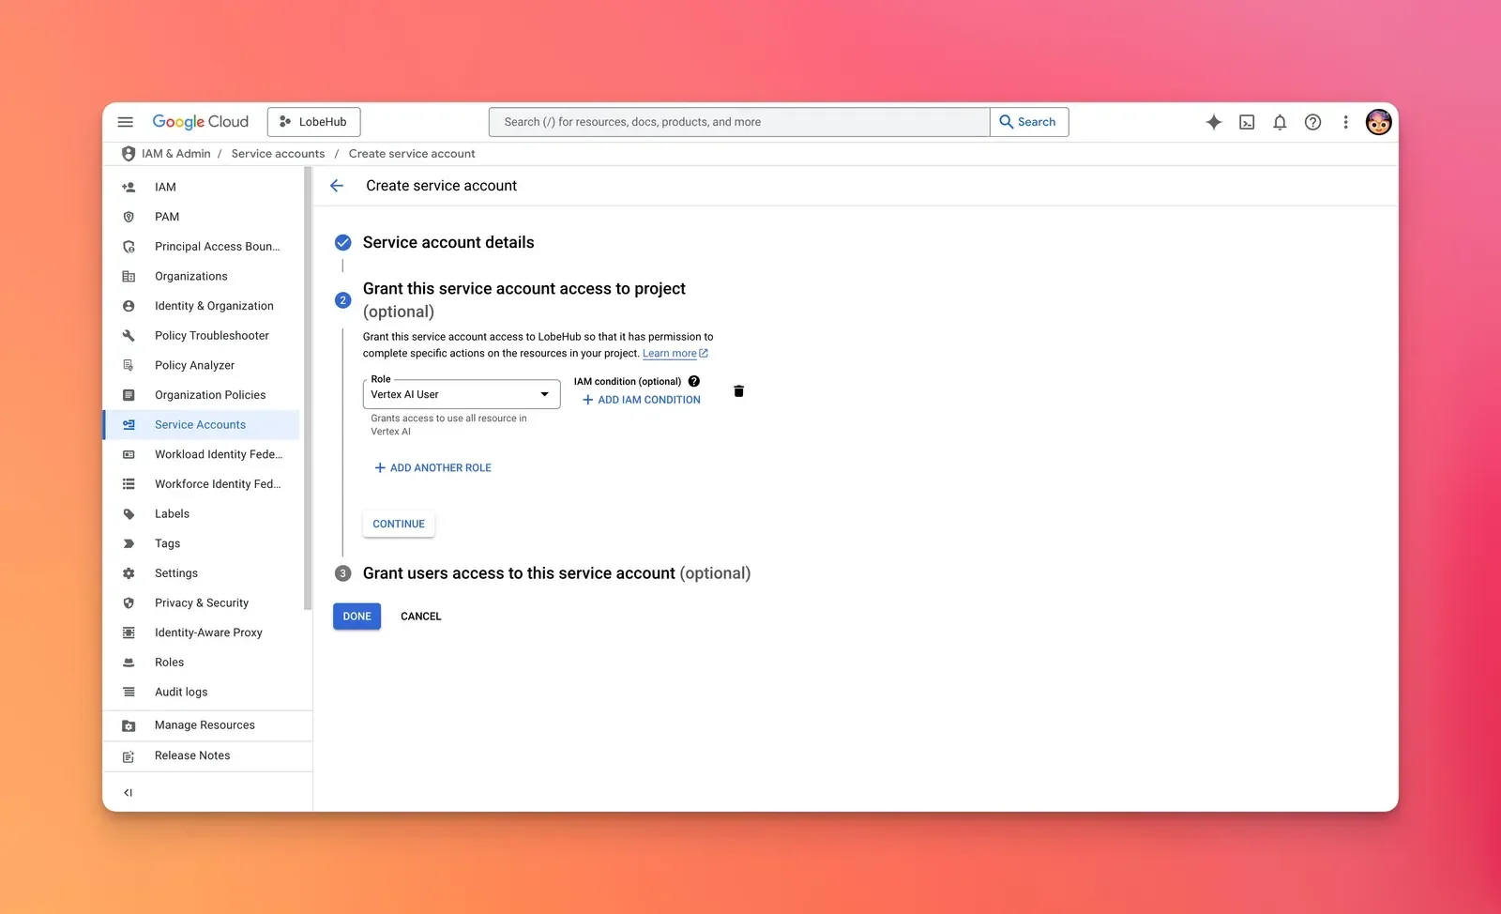The width and height of the screenshot is (1501, 914).
Task: Expand Grant users access step
Action: point(556,573)
